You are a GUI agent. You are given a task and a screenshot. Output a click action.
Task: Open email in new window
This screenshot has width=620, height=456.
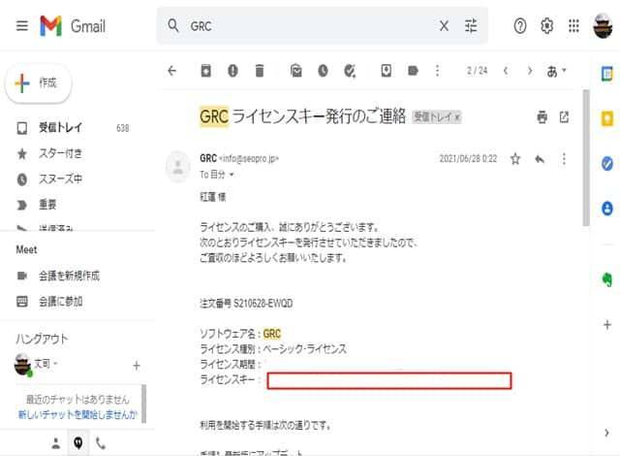(x=564, y=117)
